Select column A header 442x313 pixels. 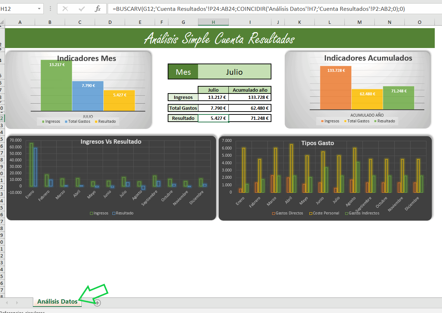20,22
